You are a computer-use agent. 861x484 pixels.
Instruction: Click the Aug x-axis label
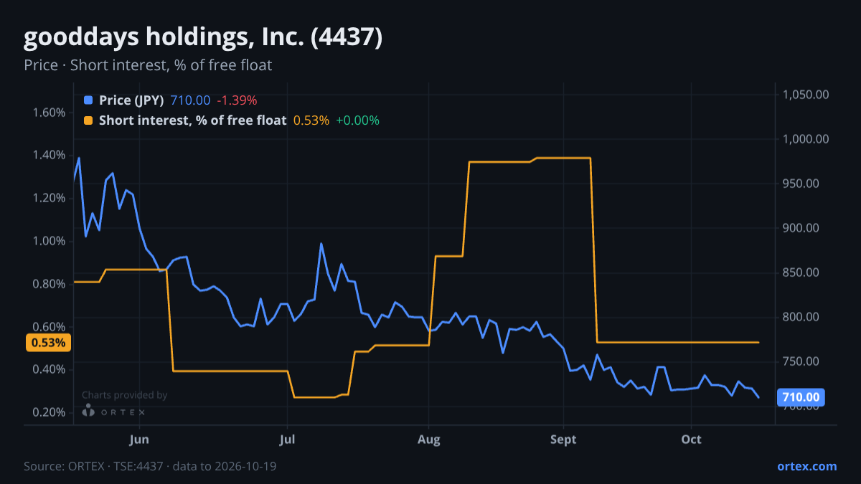tap(428, 439)
